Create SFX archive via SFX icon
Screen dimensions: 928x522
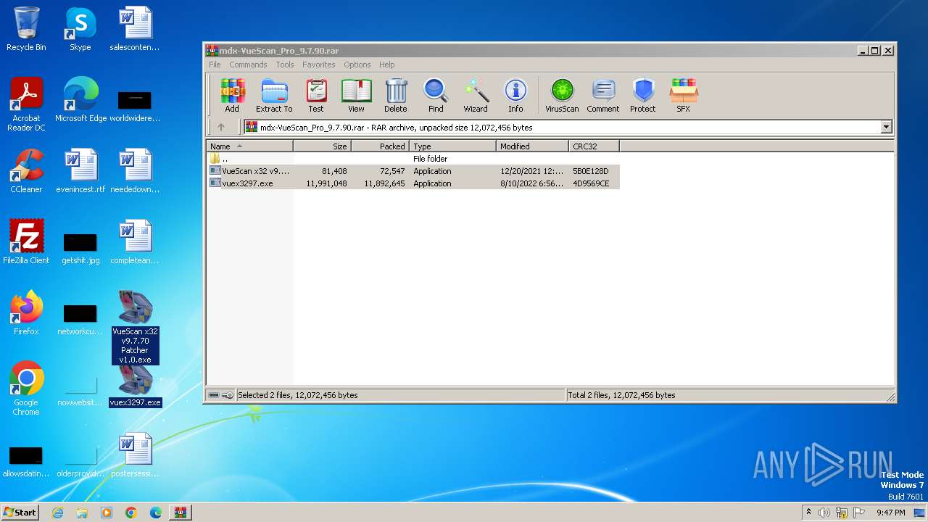pyautogui.click(x=684, y=96)
